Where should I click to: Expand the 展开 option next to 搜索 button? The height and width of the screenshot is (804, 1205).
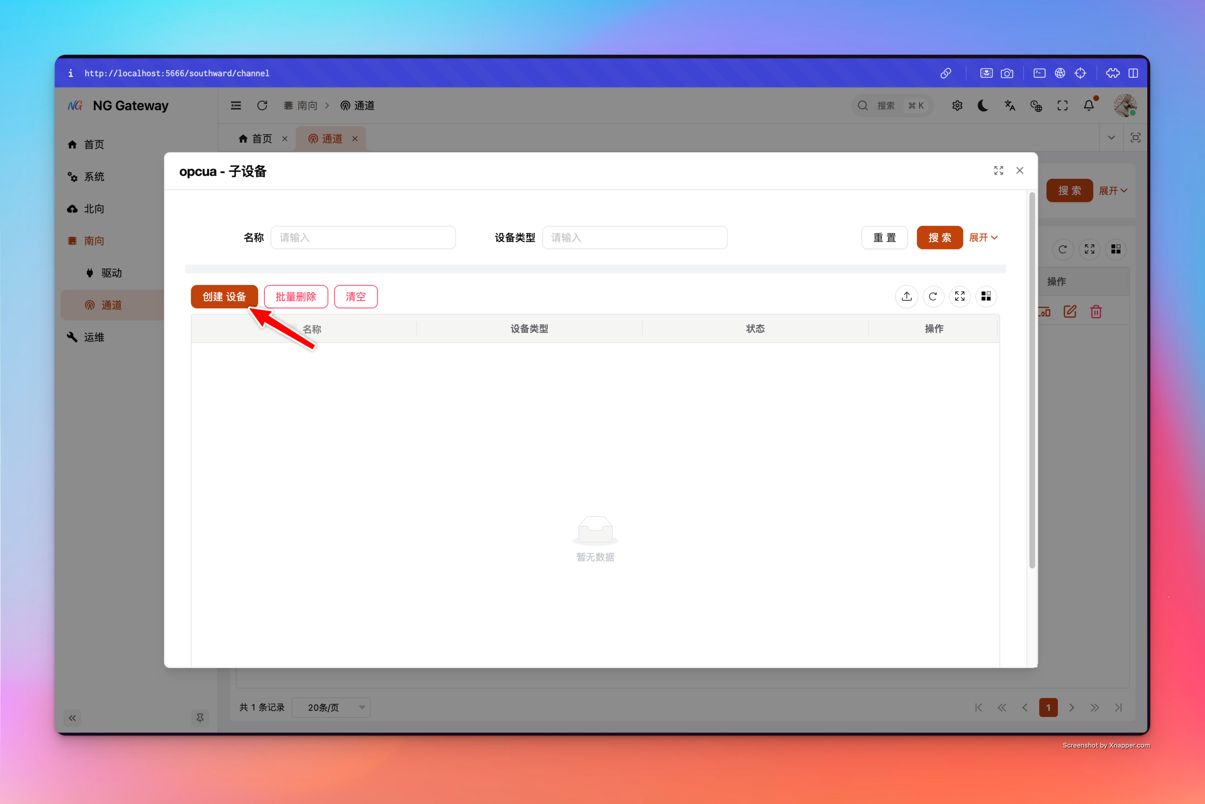click(x=983, y=238)
